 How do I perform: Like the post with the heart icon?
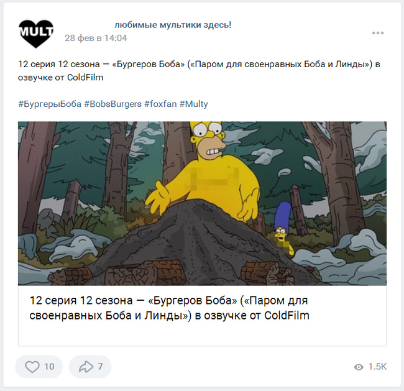click(32, 367)
